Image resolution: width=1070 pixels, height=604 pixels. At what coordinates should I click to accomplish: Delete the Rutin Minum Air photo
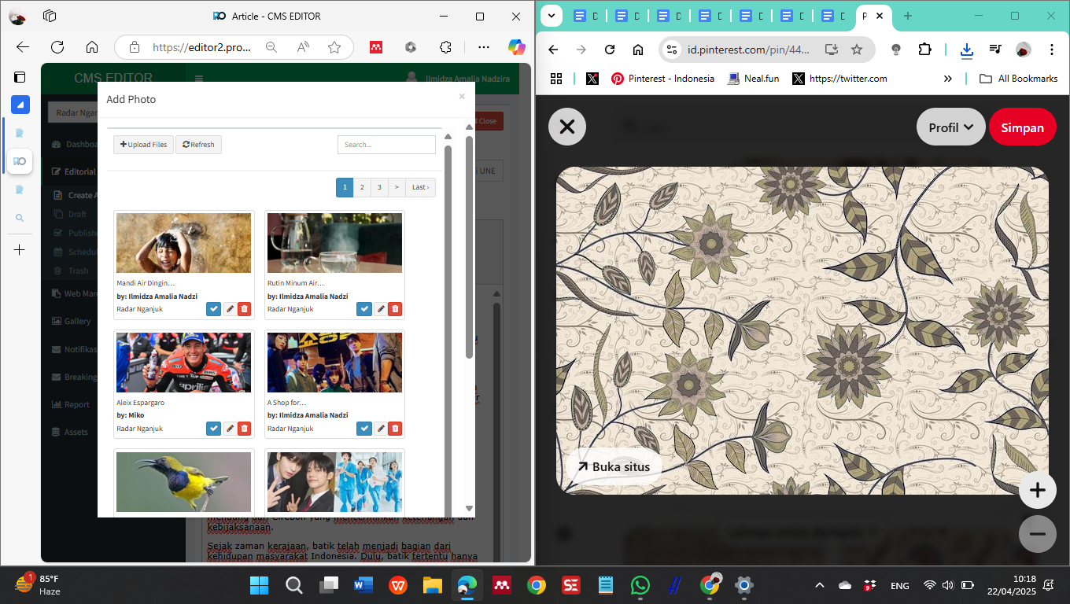click(396, 309)
